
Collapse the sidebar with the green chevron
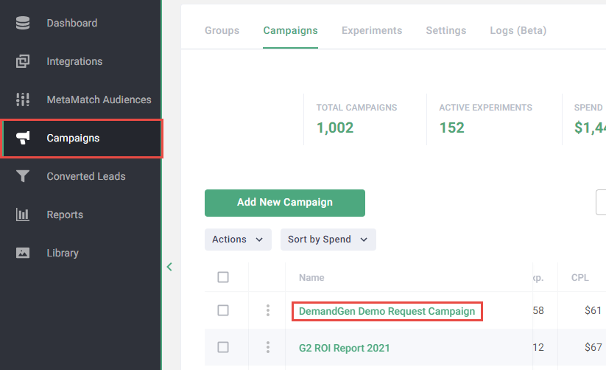(169, 267)
